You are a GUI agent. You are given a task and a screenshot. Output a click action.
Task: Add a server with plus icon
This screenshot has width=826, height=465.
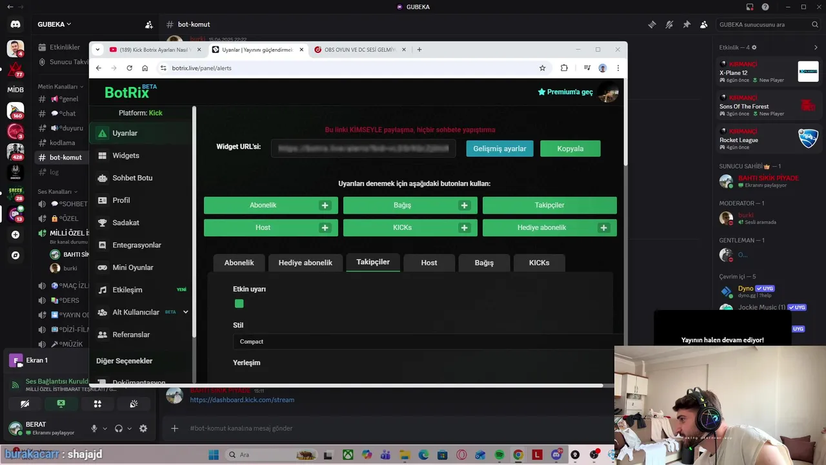(15, 234)
